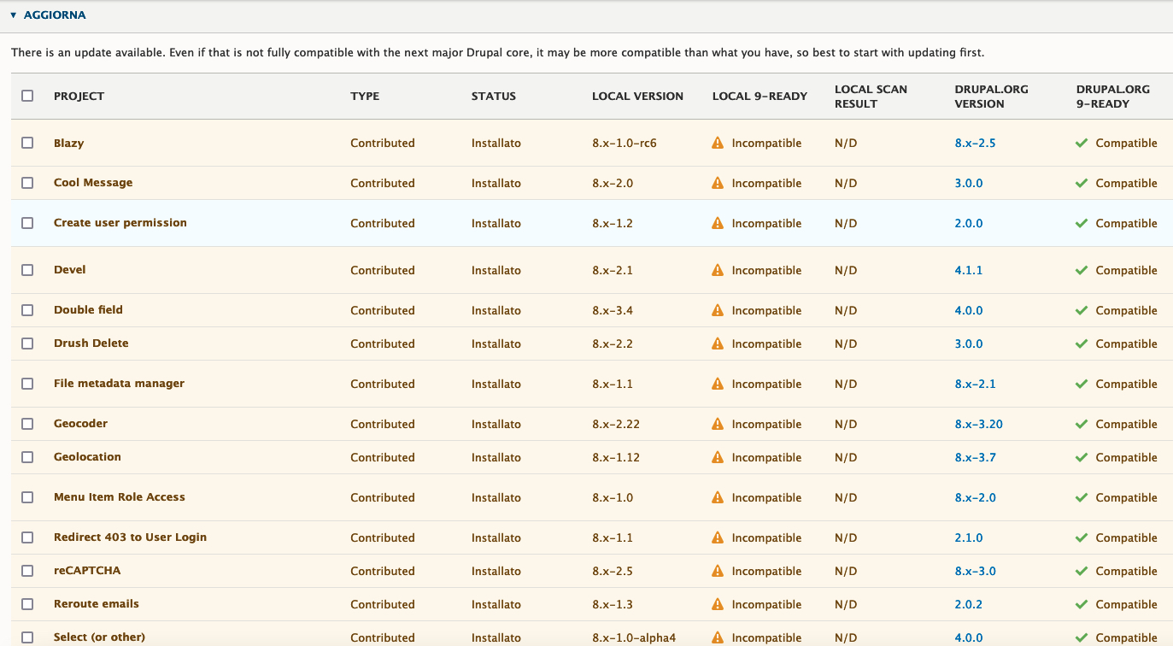Tick the Devel row checkbox
This screenshot has height=646, width=1173.
coord(27,270)
